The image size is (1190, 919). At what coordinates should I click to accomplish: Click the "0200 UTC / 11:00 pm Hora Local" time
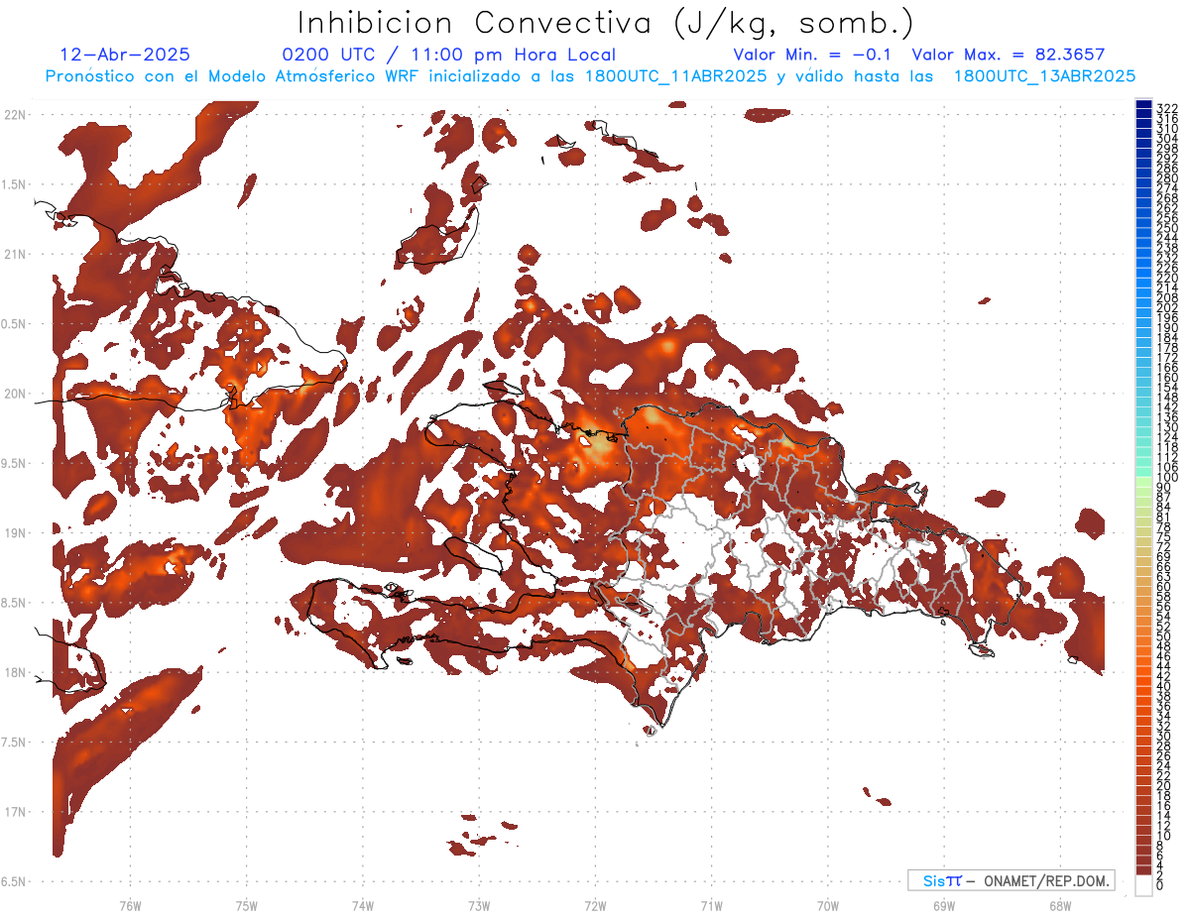click(448, 56)
